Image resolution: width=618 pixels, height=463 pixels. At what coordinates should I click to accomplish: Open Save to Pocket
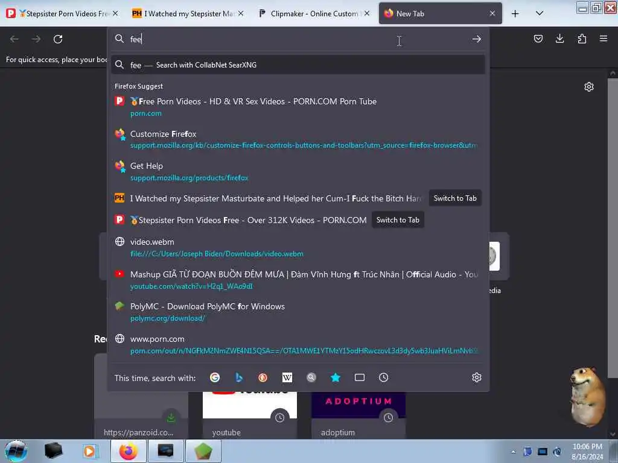(x=538, y=39)
